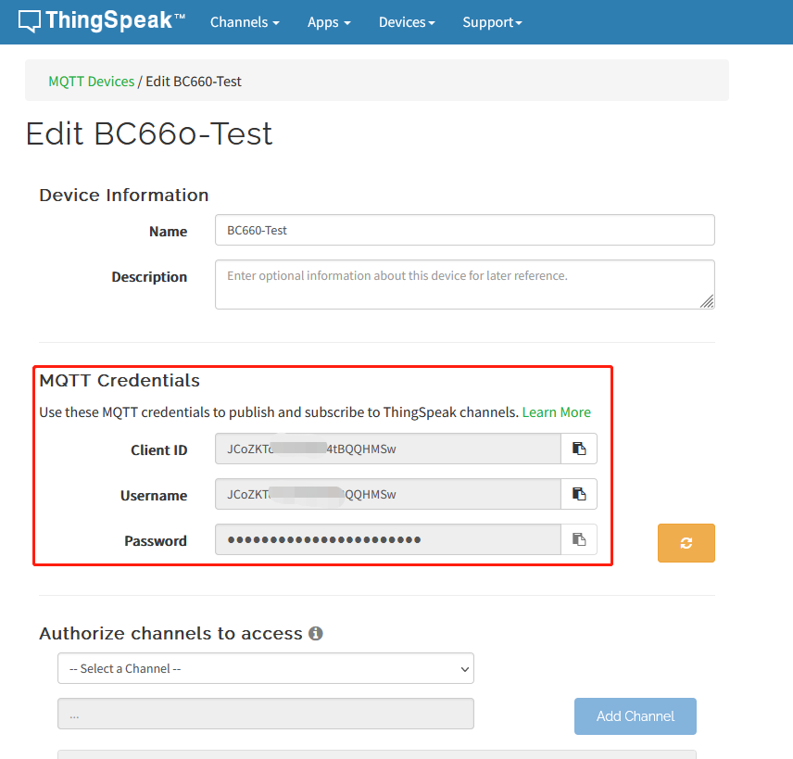Regenerate password with orange refresh button
The height and width of the screenshot is (759, 793).
pyautogui.click(x=686, y=543)
